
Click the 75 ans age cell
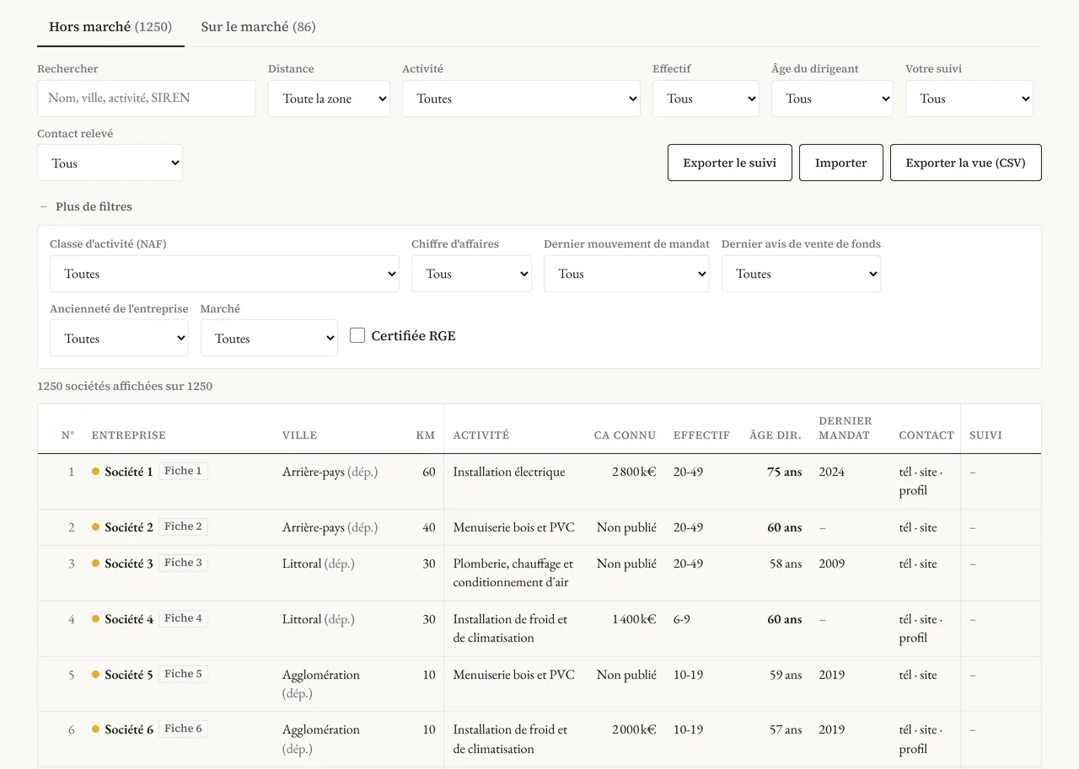(x=784, y=472)
